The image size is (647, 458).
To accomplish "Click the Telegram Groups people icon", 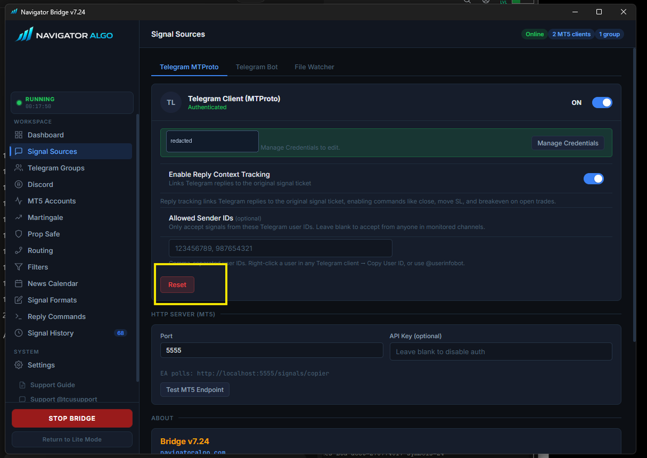I will click(x=19, y=168).
